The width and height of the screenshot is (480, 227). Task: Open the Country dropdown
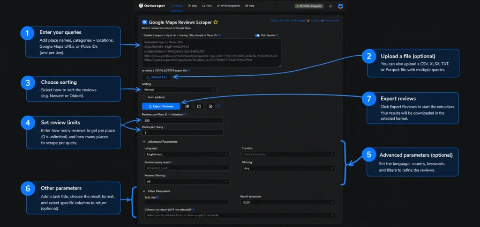288,154
